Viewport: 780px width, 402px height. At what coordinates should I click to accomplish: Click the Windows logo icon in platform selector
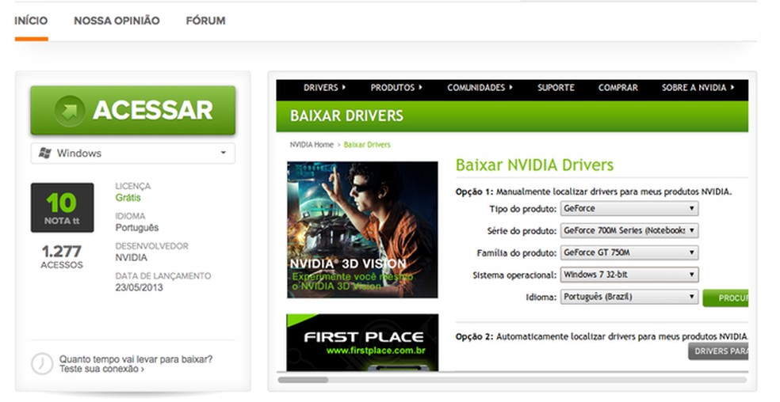pos(44,153)
